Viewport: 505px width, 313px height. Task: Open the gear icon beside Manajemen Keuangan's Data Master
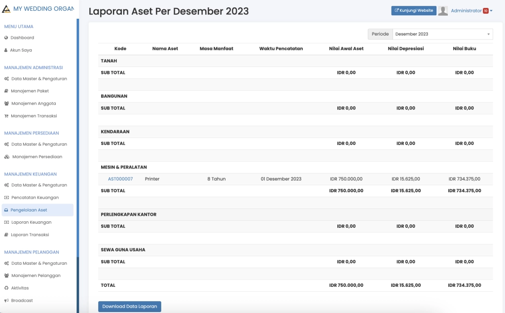point(6,185)
